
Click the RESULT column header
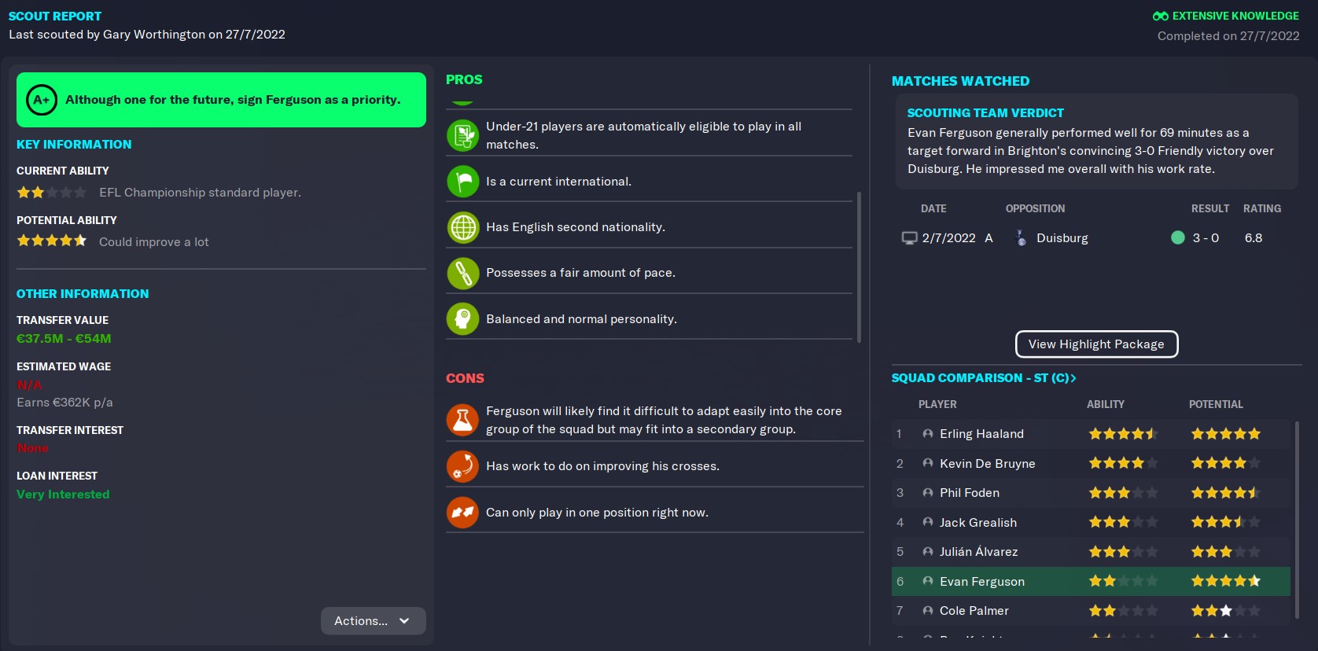point(1209,208)
